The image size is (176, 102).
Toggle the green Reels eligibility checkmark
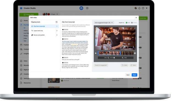(x=127, y=23)
